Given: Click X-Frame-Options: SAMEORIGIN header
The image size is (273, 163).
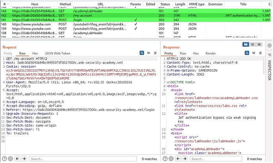Looking at the screenshot, I should (x=192, y=70).
